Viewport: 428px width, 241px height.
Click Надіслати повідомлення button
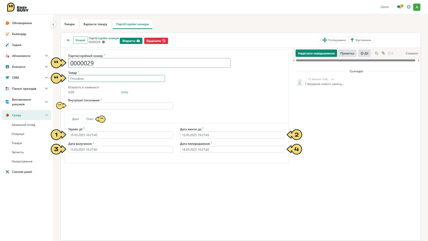point(316,53)
